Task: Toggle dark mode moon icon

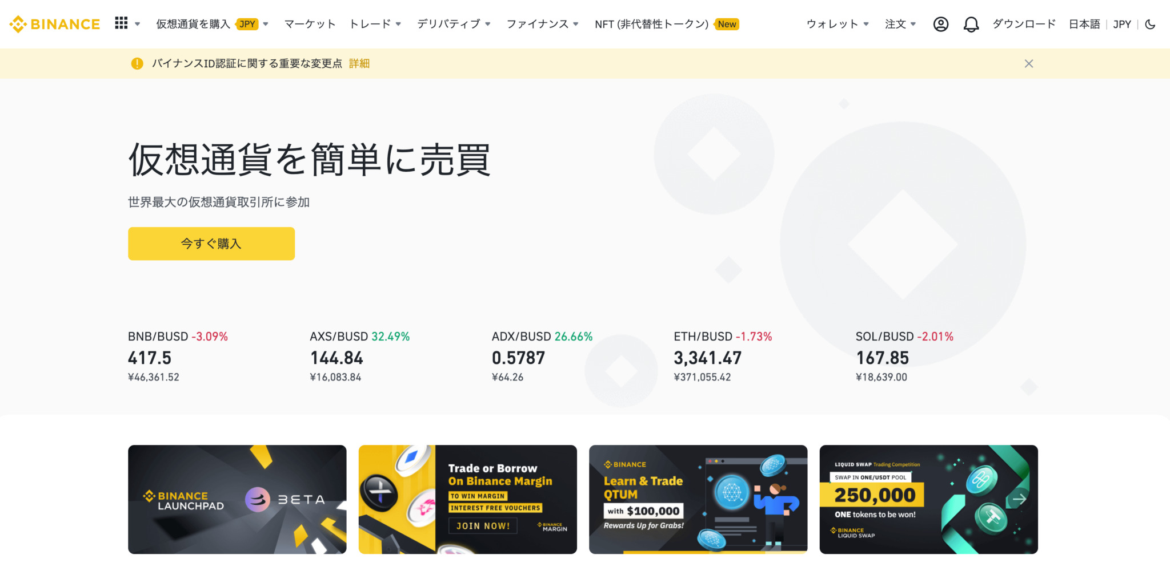Action: coord(1151,24)
